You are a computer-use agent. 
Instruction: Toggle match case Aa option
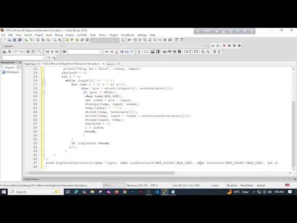point(127,52)
